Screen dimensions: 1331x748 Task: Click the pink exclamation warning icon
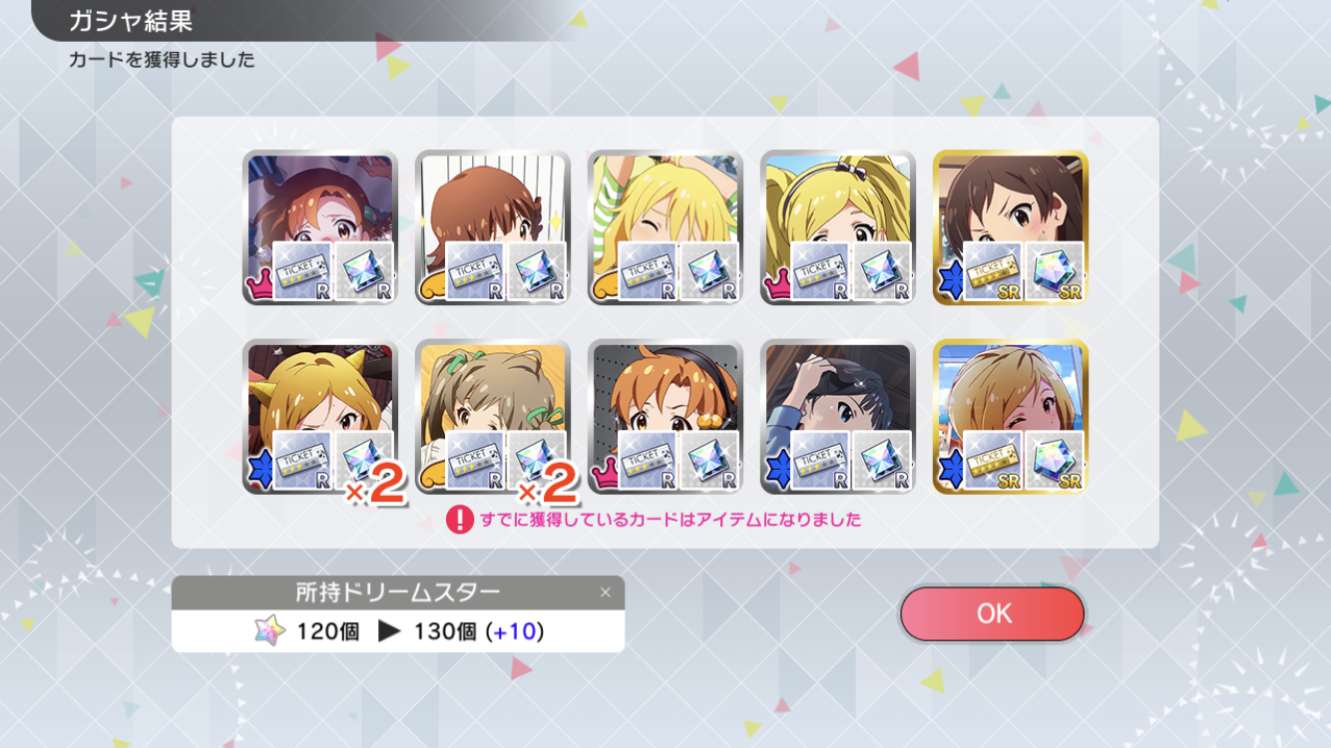(x=459, y=520)
